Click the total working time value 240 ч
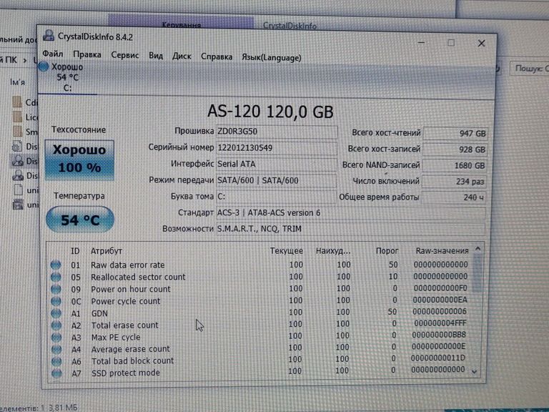 [453, 197]
